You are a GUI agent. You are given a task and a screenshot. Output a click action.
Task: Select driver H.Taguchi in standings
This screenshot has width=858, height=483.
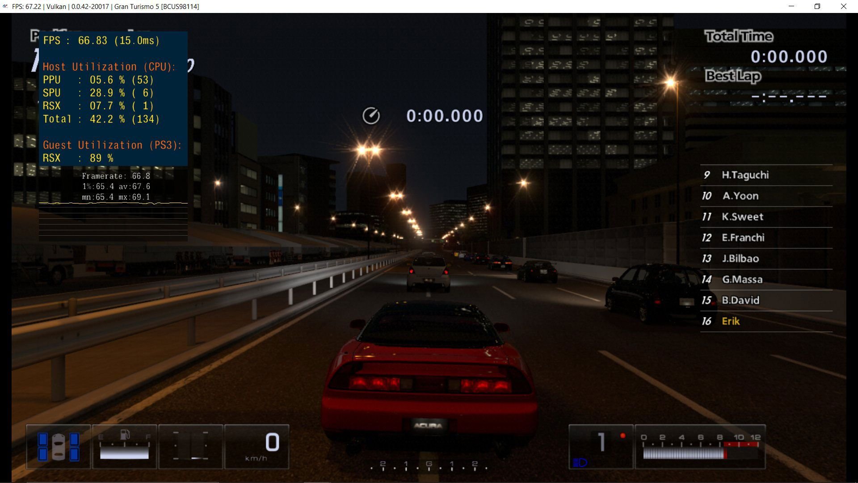745,175
